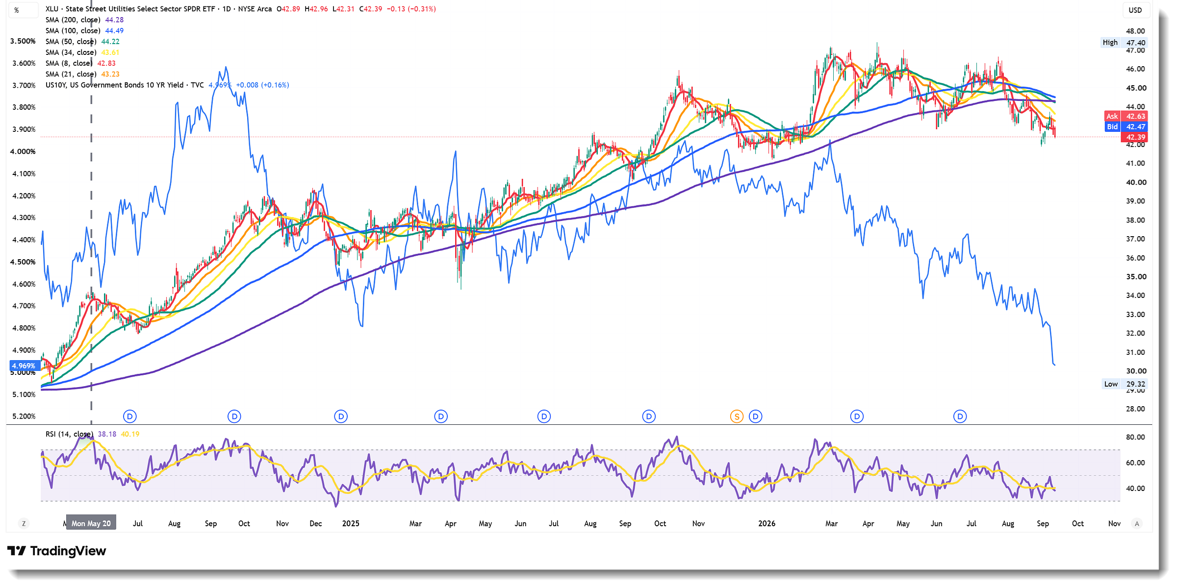Click the blue 4.969% yield axis label
The width and height of the screenshot is (1177, 588).
point(24,366)
